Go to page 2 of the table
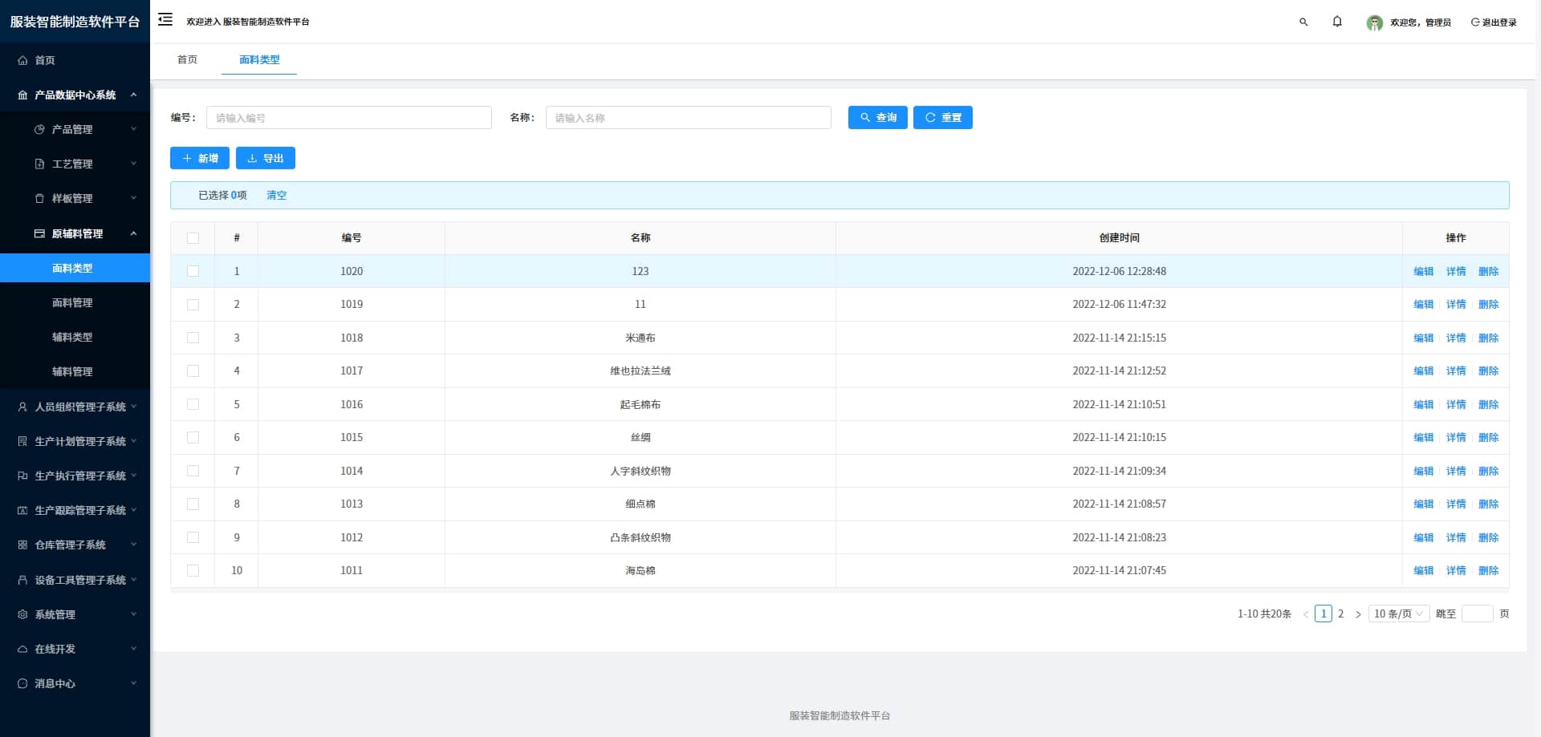 coord(1340,614)
